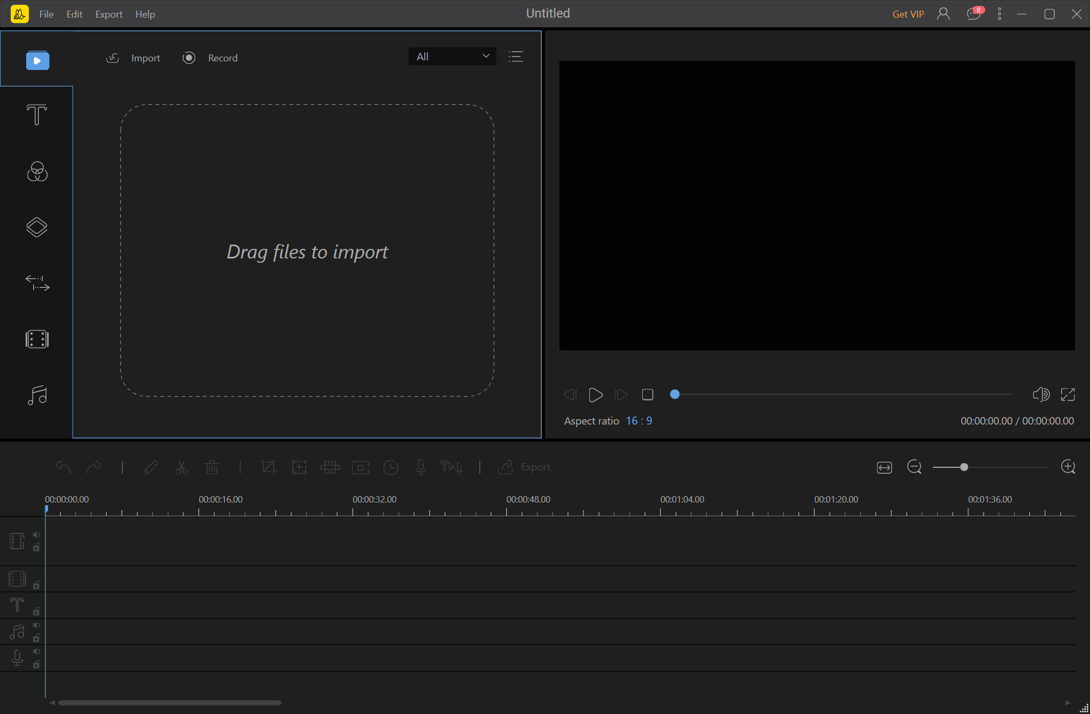
Task: Open the Transitions panel icon
Action: coord(37,283)
